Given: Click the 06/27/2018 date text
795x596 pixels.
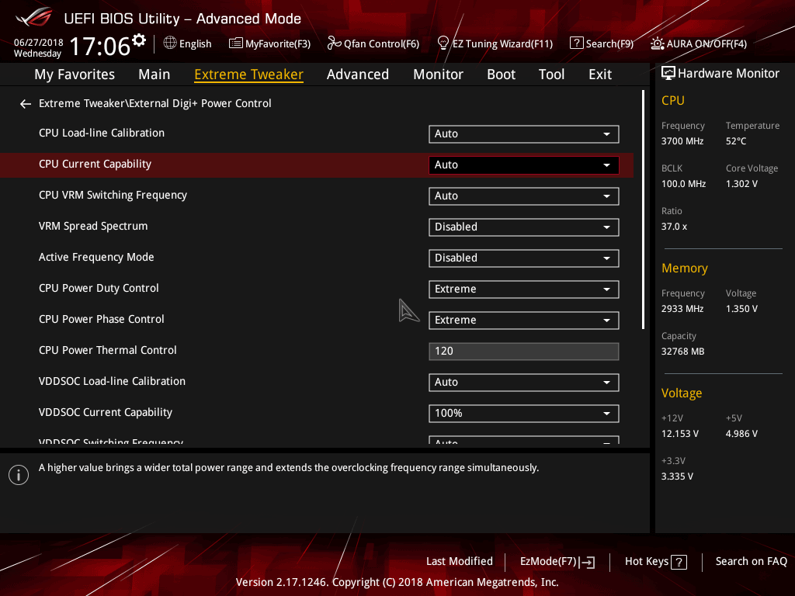Looking at the screenshot, I should (39, 43).
